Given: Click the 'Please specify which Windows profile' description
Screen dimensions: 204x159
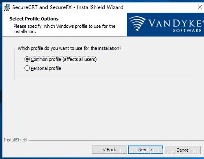Looking at the screenshot, I should coord(65,29).
